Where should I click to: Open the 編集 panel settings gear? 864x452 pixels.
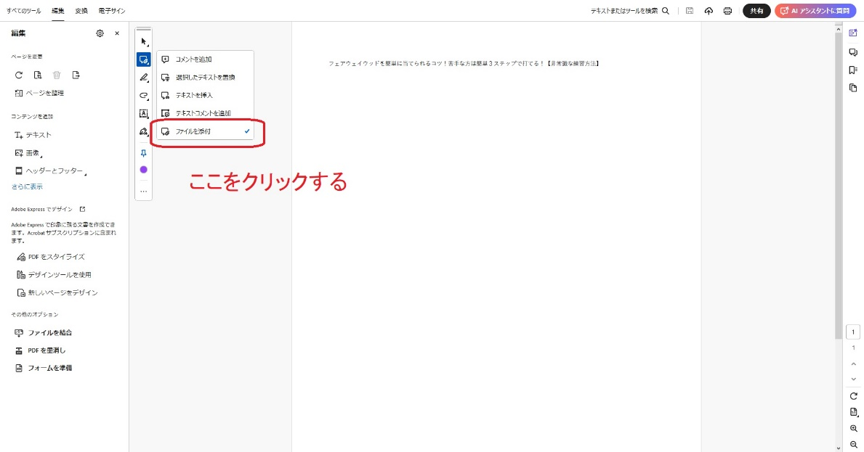click(99, 33)
